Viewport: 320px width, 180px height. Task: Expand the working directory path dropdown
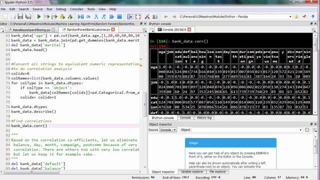pos(290,16)
